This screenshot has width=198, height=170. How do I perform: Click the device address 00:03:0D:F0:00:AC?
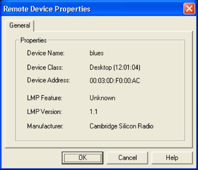pyautogui.click(x=115, y=81)
